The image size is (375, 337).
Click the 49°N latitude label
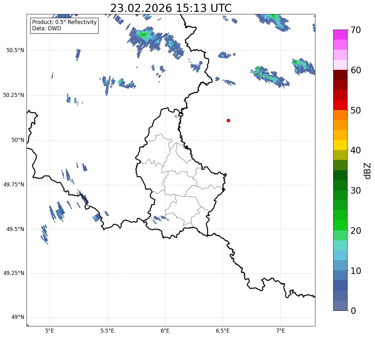pyautogui.click(x=18, y=317)
